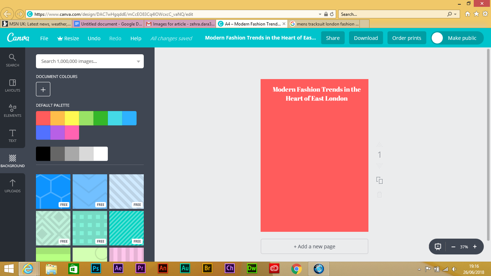Viewport: 491px width, 276px height.
Task: Open the File menu
Action: point(44,38)
